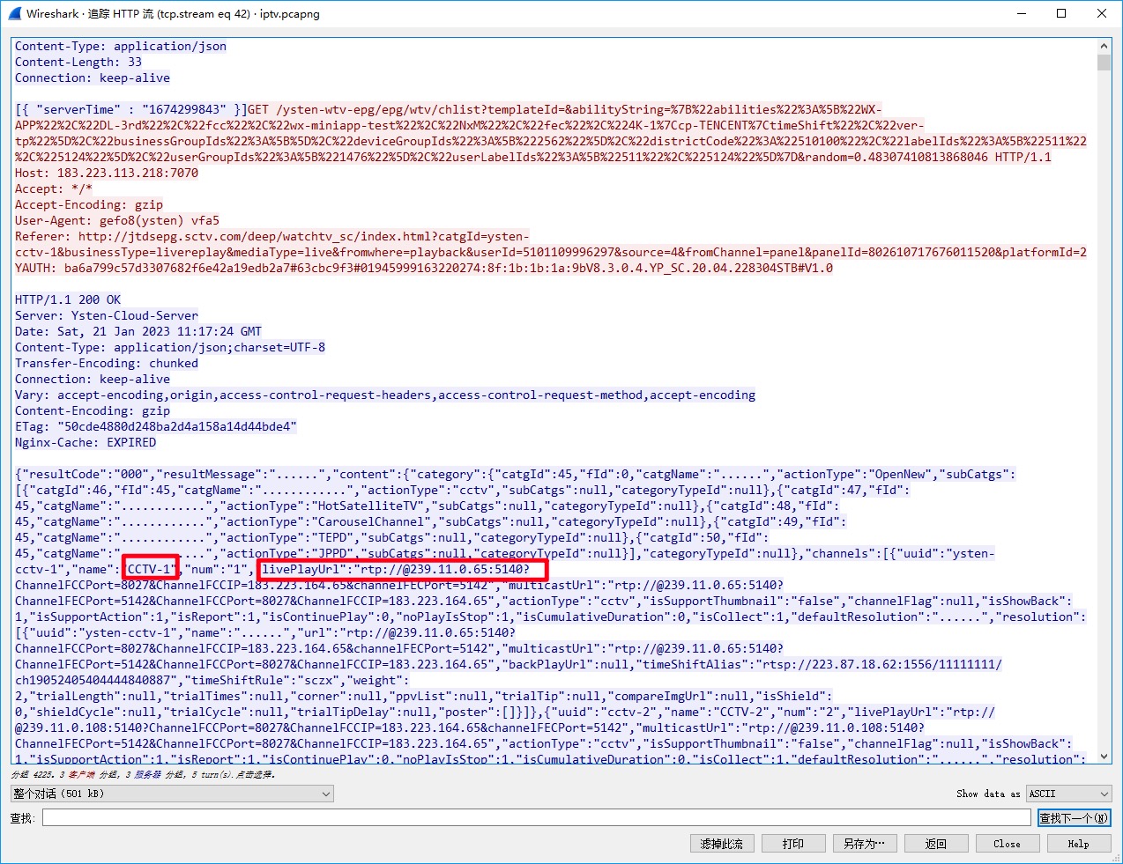This screenshot has width=1123, height=864.
Task: Minimize the Wireshark stream window
Action: coord(1022,13)
